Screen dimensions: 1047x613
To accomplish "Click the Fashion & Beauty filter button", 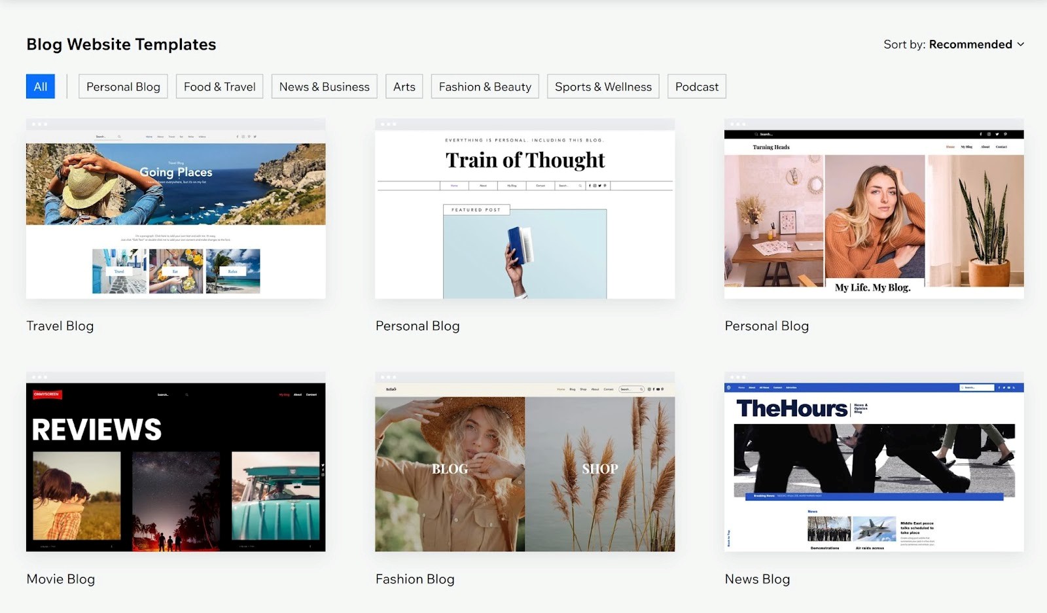I will (484, 86).
